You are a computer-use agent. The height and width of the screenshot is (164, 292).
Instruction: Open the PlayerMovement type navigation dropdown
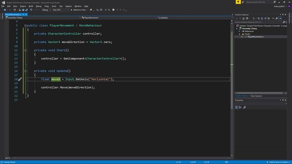pos(119,18)
